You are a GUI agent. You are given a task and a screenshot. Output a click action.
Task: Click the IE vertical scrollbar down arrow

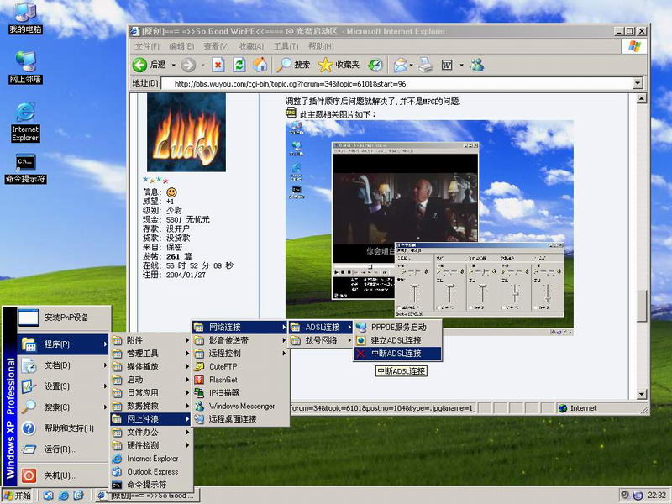642,394
